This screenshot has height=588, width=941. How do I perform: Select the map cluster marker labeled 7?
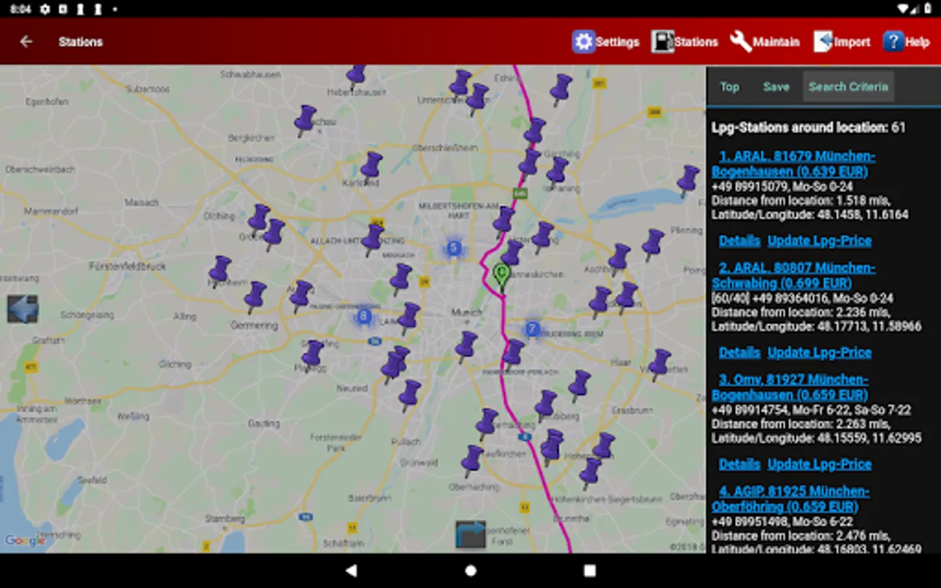point(533,329)
